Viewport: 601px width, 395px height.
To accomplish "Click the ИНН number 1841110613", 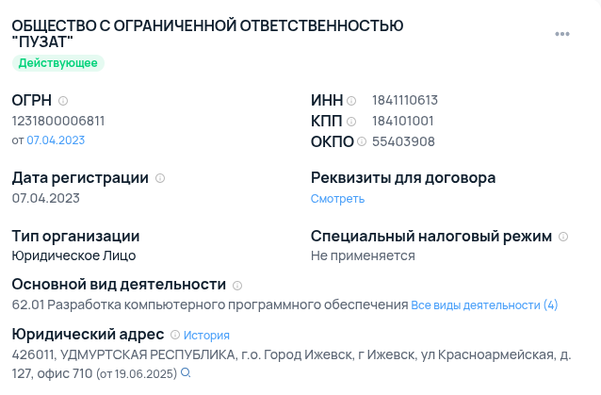I will tap(405, 101).
